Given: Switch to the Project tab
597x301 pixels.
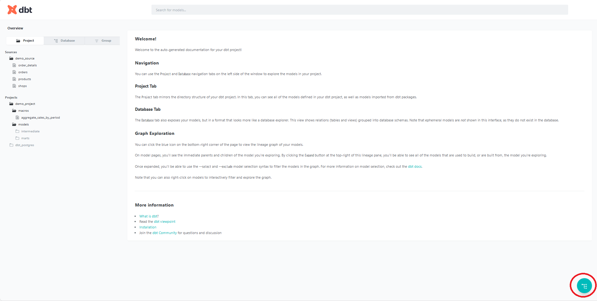Looking at the screenshot, I should (25, 41).
